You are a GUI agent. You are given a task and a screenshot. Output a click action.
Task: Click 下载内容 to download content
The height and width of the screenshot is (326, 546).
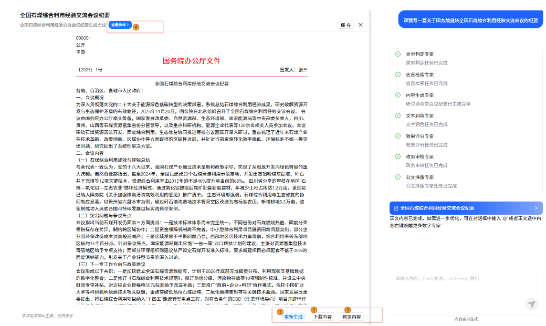322,317
